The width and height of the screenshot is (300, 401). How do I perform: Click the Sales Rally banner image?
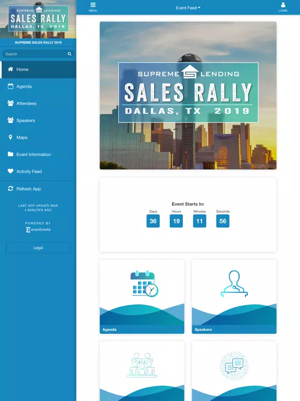pyautogui.click(x=188, y=96)
